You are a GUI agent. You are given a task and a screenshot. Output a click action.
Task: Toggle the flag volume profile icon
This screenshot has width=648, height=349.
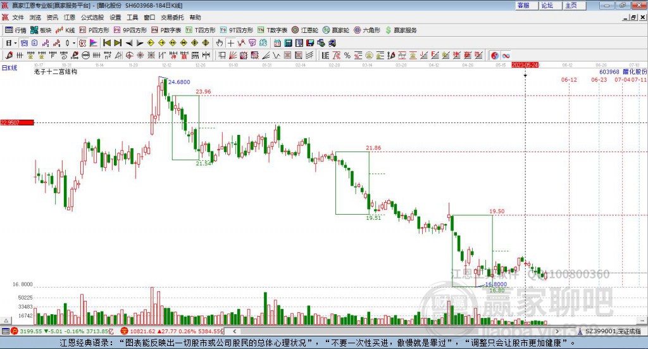point(94,43)
